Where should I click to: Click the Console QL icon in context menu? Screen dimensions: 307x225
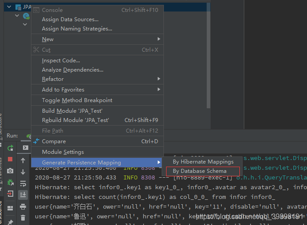point(36,10)
